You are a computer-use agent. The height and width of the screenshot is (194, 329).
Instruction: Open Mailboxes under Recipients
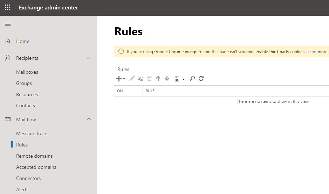[27, 72]
